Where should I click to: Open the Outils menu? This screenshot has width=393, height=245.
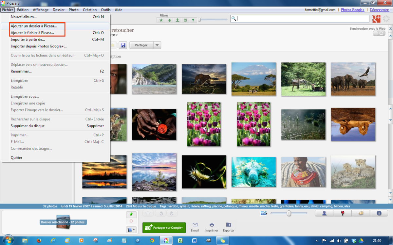coord(106,10)
